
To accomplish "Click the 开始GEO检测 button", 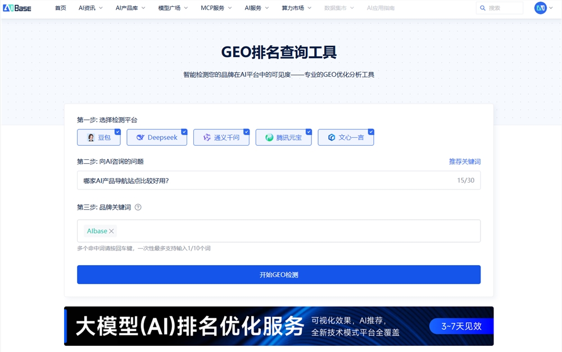I will pos(279,274).
